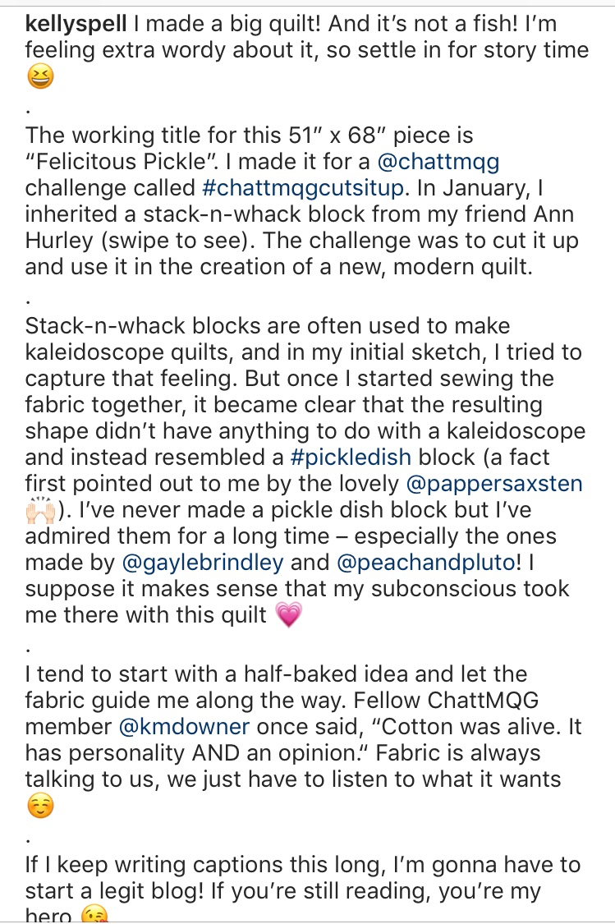Click the blushing smiley emoji
This screenshot has height=924, width=615.
39,808
